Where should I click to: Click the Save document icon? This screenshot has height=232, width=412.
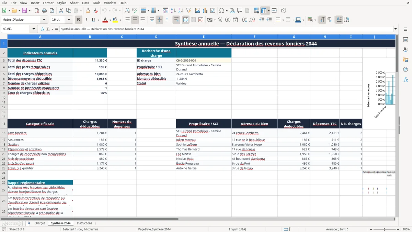point(24,11)
